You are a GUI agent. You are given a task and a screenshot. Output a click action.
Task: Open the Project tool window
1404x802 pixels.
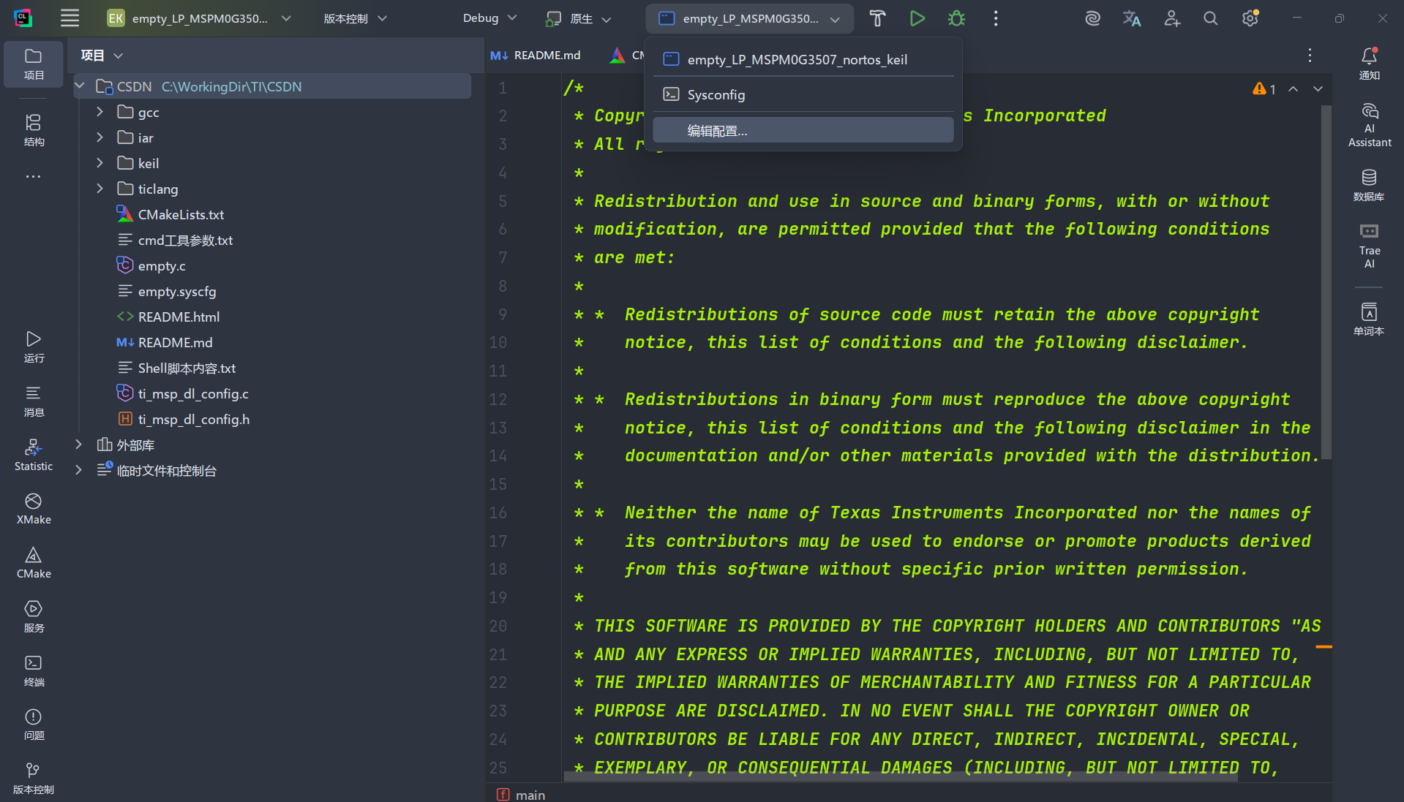coord(34,64)
